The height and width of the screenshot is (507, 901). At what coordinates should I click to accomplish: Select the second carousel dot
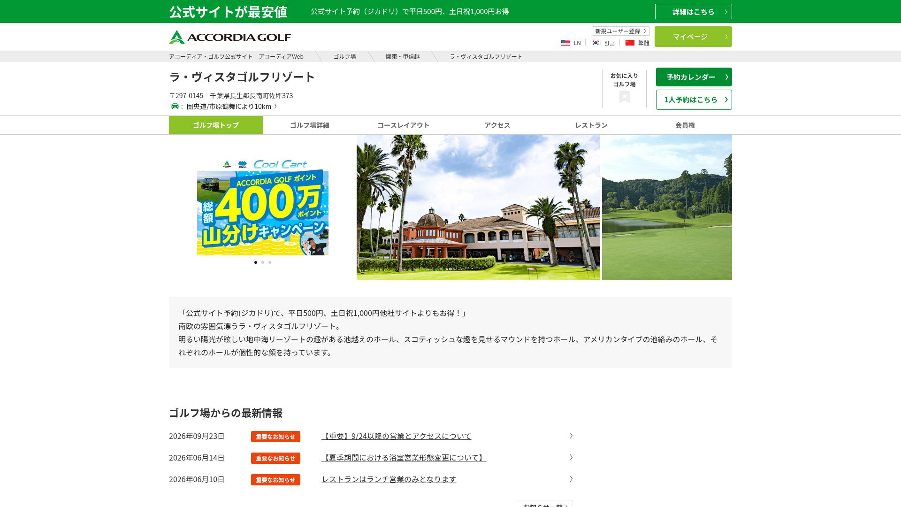263,262
